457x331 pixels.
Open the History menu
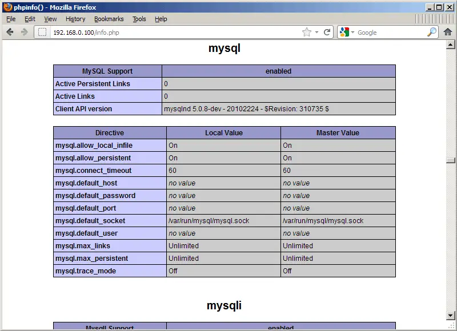pyautogui.click(x=75, y=19)
